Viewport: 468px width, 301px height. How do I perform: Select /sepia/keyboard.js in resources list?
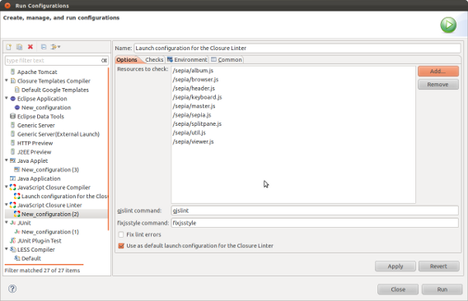[197, 97]
